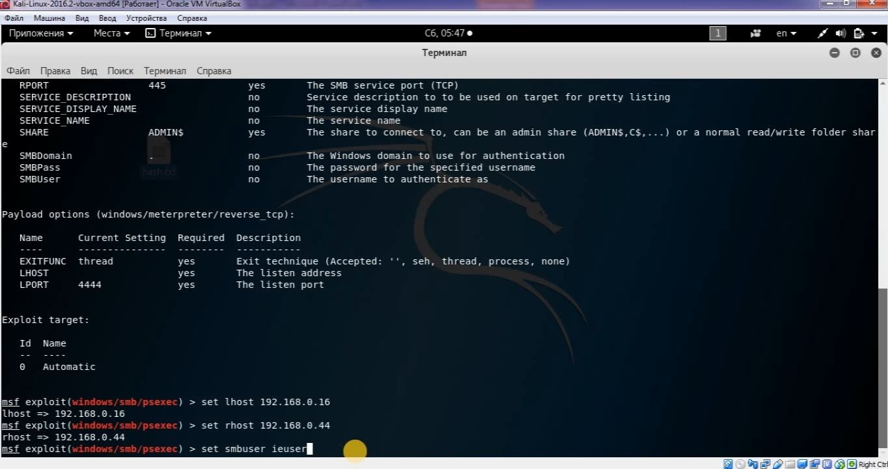Open the en keyboard layout dropdown
Image resolution: width=888 pixels, height=469 pixels.
(786, 33)
